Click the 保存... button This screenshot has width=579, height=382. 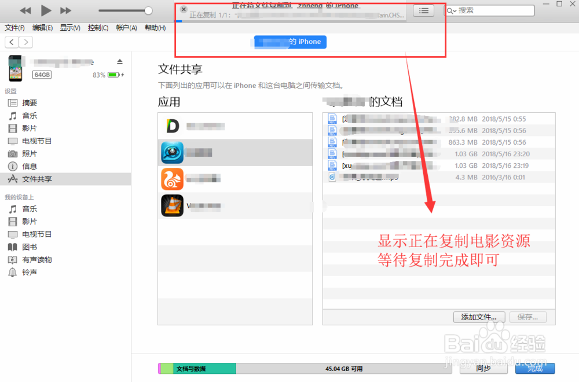[x=527, y=317]
